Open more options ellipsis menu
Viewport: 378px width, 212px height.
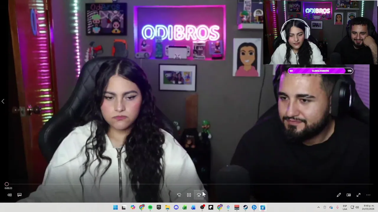coord(368,195)
